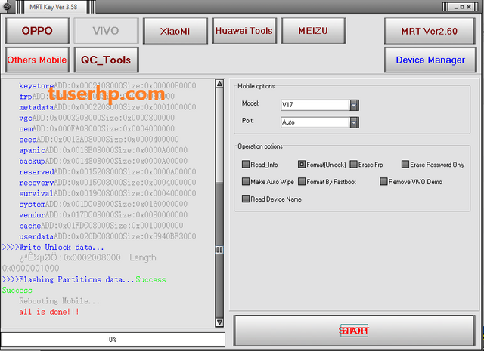
Task: Click the 'oem' partition log line
Action: point(97,129)
